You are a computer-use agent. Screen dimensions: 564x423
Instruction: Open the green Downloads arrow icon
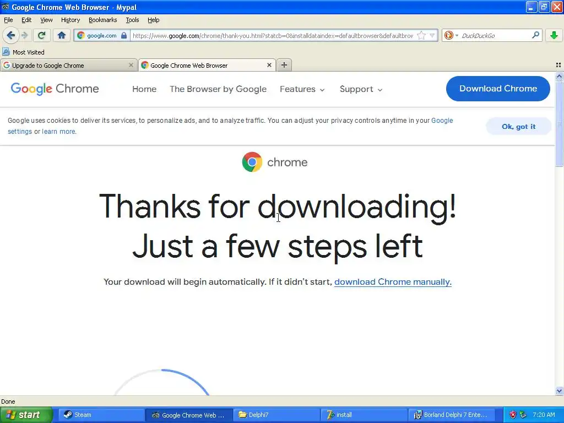coord(554,35)
